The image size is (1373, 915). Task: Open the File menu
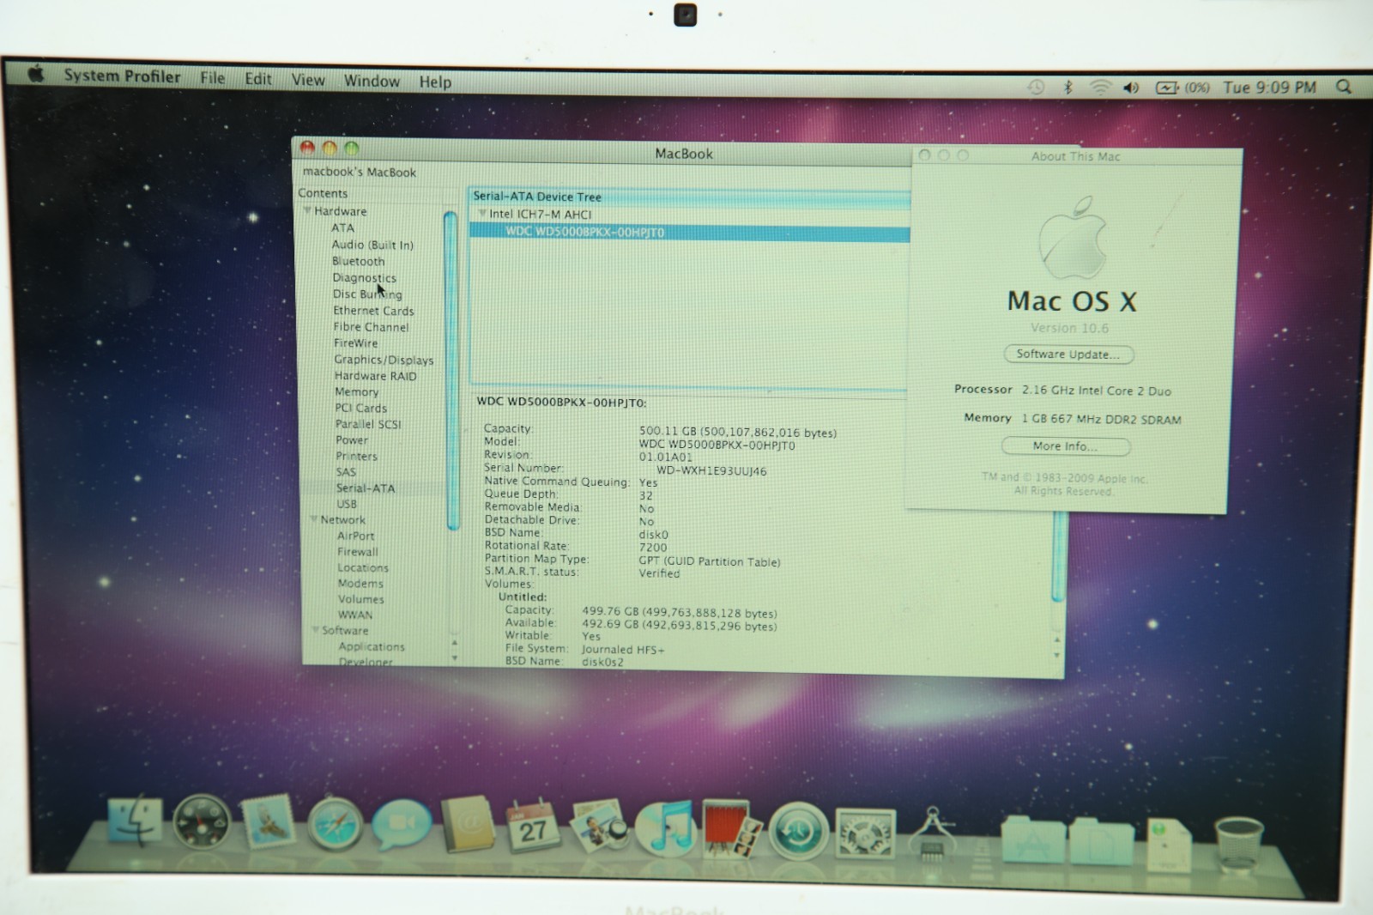(x=212, y=78)
